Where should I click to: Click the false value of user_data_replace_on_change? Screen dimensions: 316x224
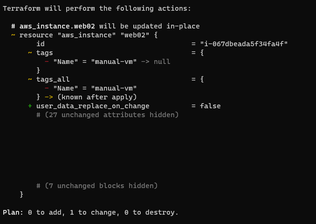[210, 106]
